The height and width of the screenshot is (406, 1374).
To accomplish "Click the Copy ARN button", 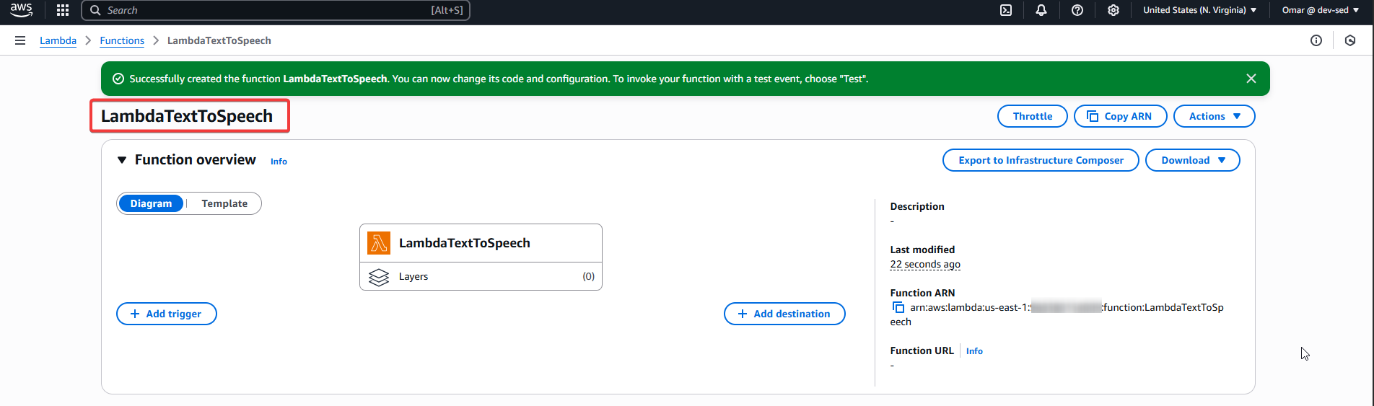I will pyautogui.click(x=1121, y=116).
